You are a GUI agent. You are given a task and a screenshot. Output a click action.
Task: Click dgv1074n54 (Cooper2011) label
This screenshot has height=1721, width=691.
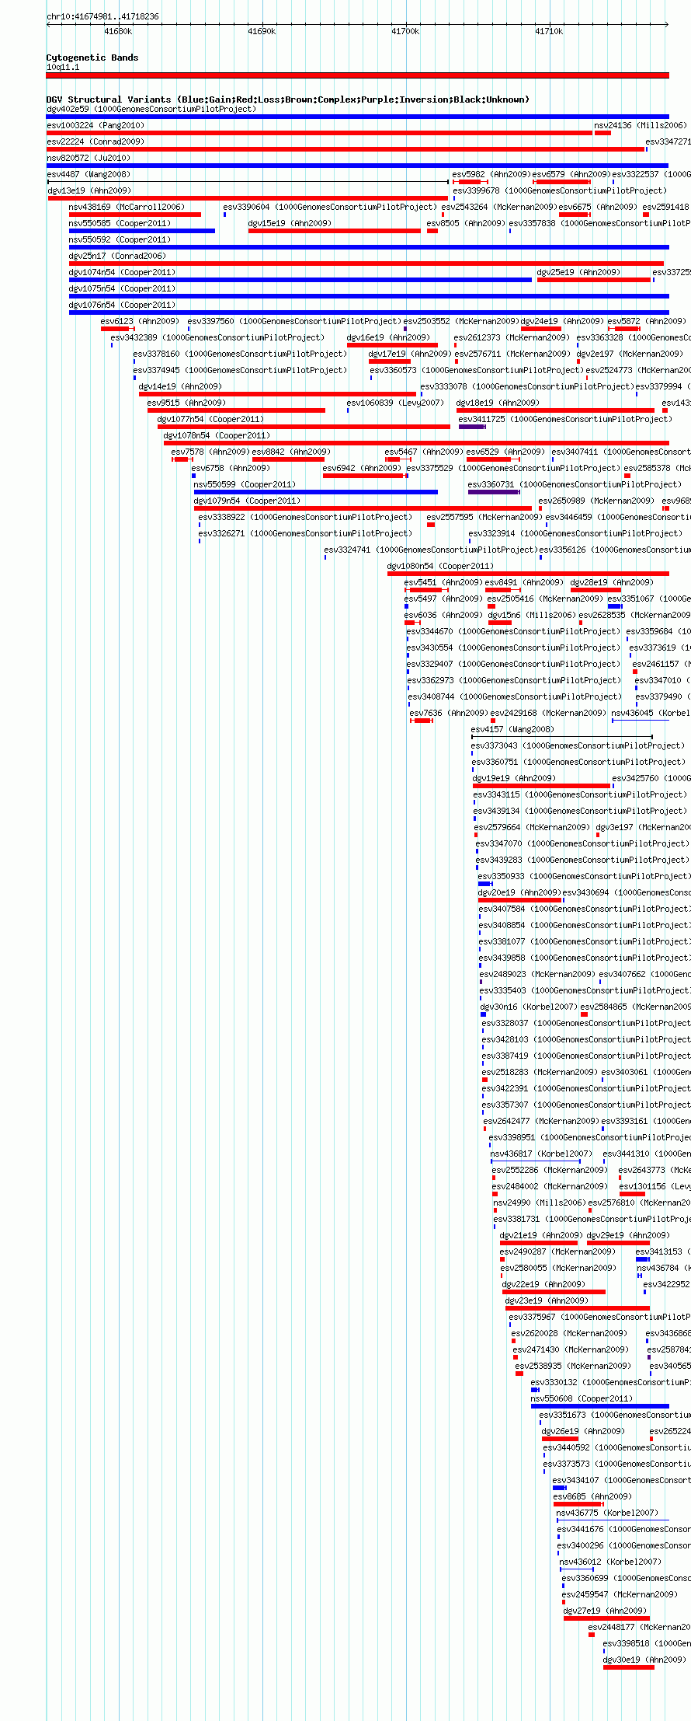click(x=122, y=272)
